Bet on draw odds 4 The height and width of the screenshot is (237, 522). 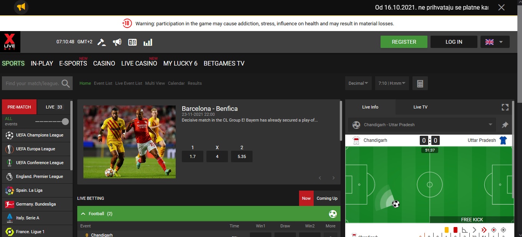pyautogui.click(x=217, y=156)
